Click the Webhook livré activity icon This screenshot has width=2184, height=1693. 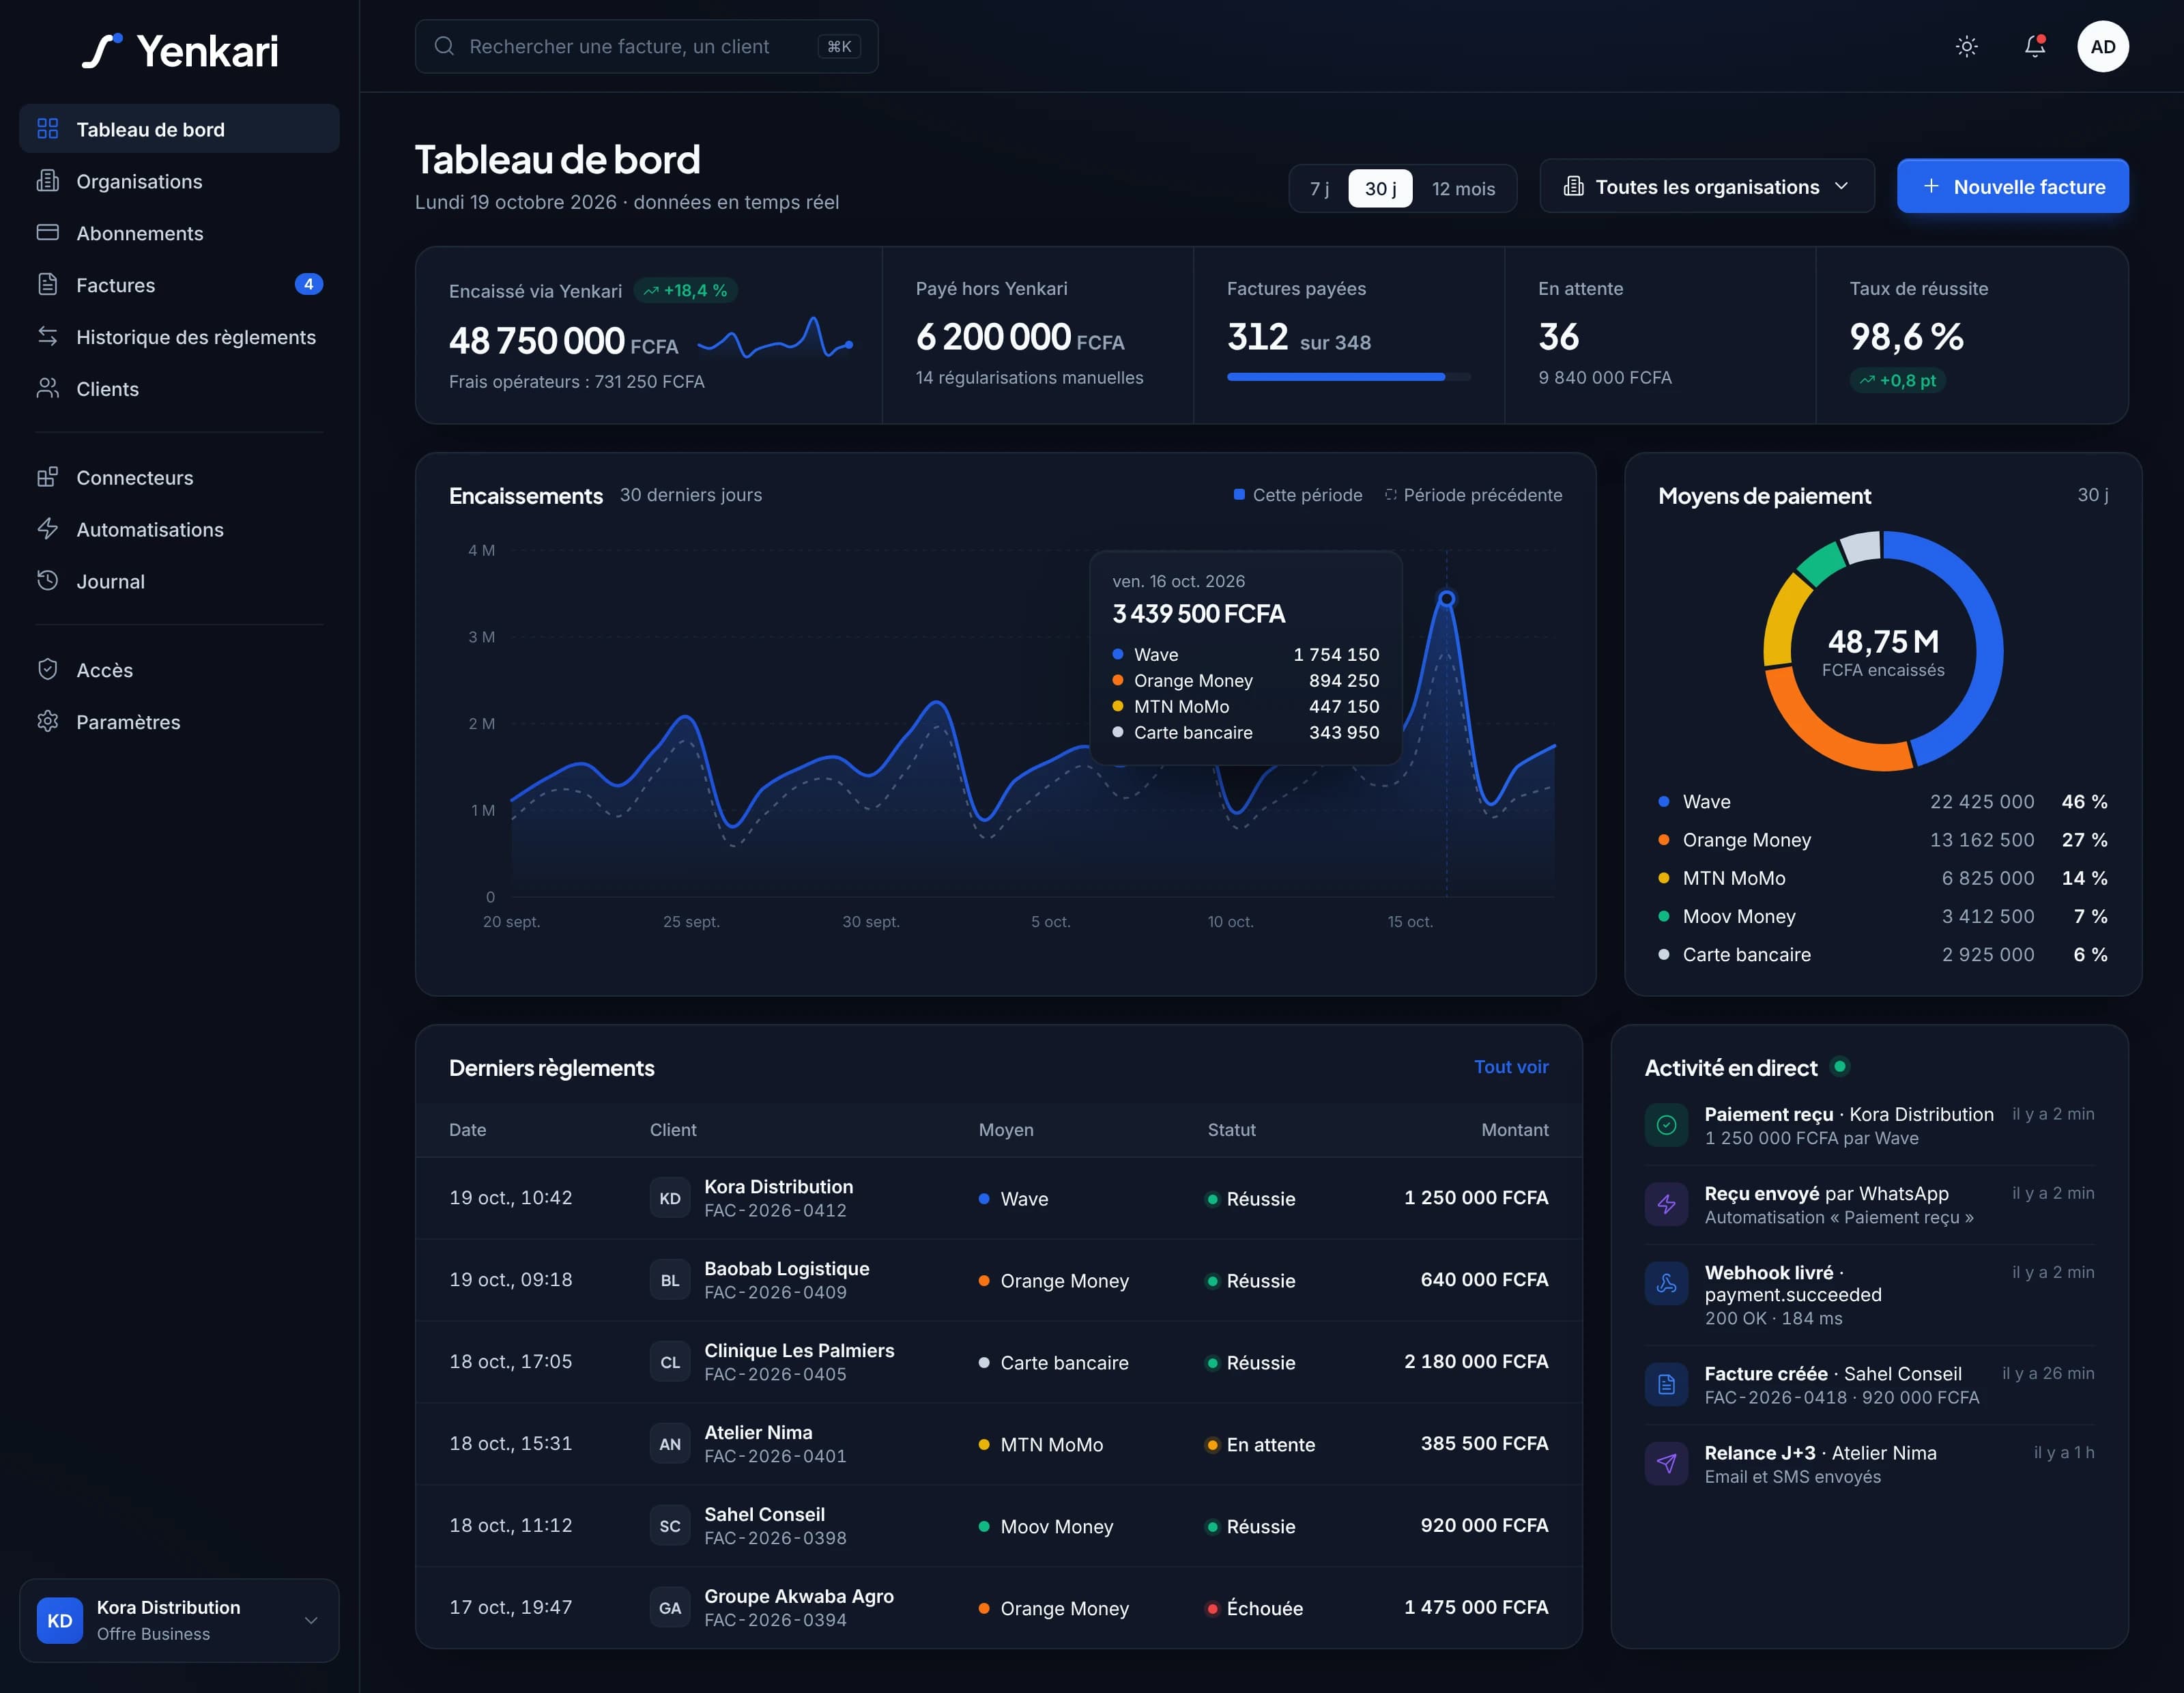point(1666,1284)
